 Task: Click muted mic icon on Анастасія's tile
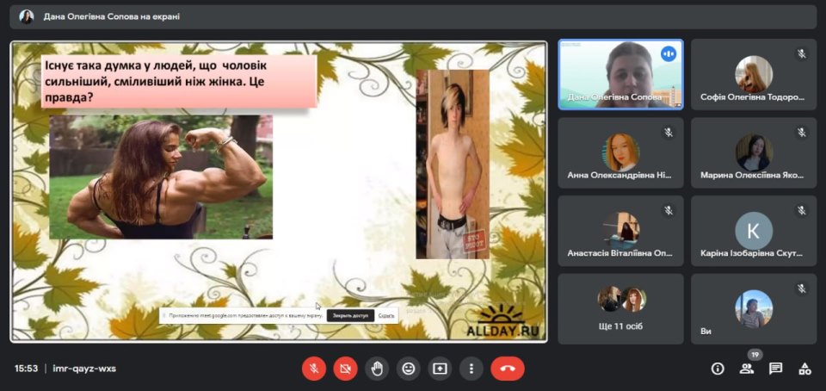[x=669, y=210]
